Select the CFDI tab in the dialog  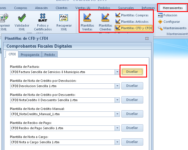coord(12,54)
